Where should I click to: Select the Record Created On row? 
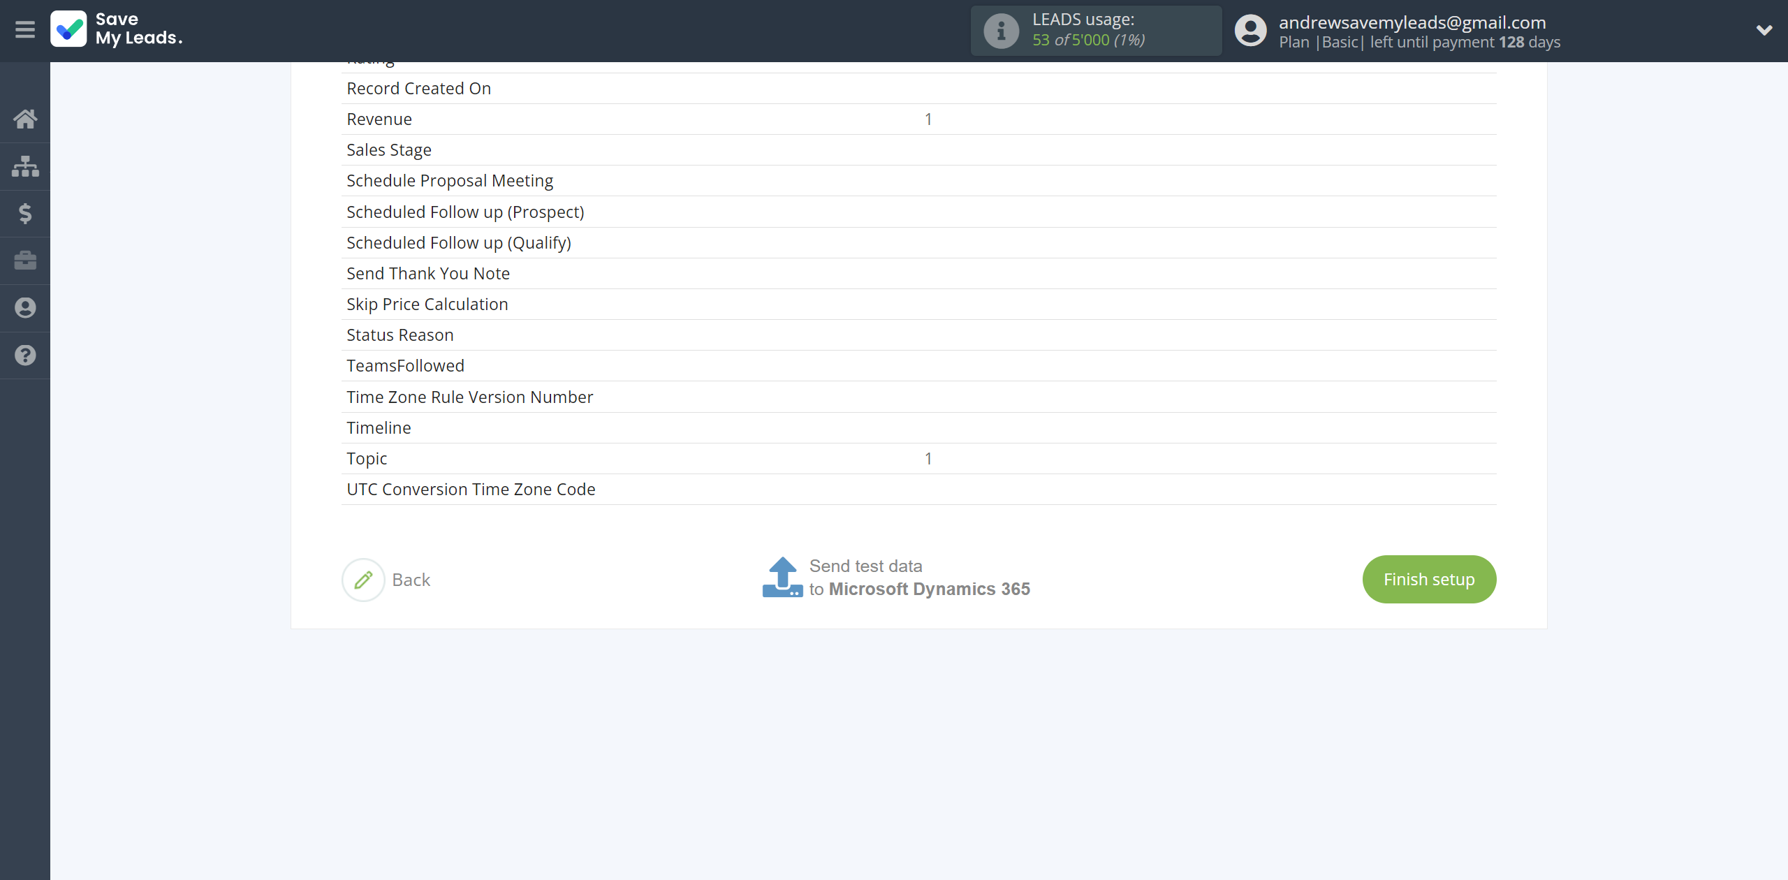918,89
